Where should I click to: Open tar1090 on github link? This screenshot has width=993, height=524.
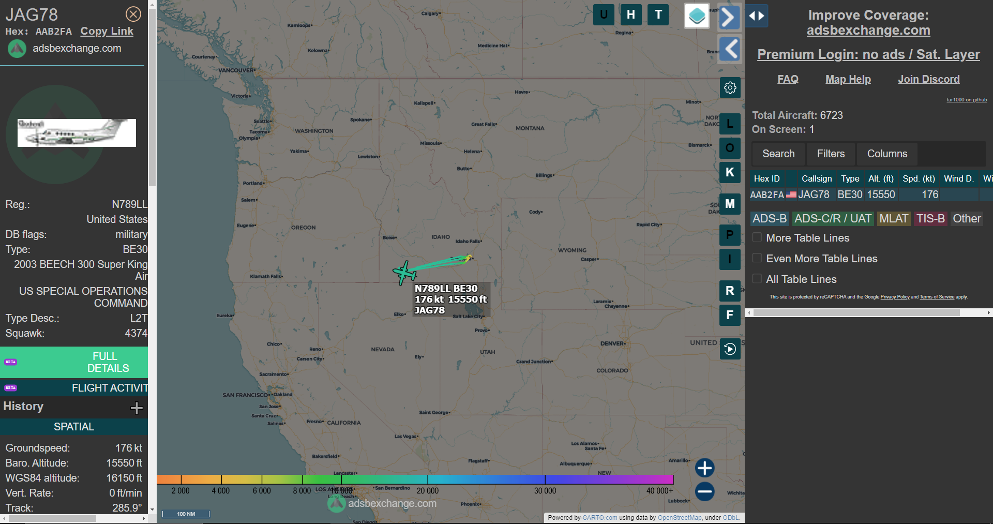[x=967, y=100]
